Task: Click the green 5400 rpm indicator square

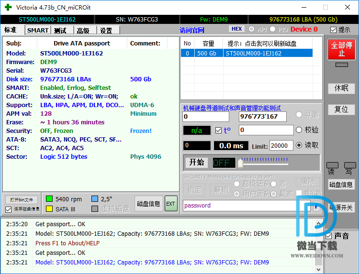Action: point(49,199)
